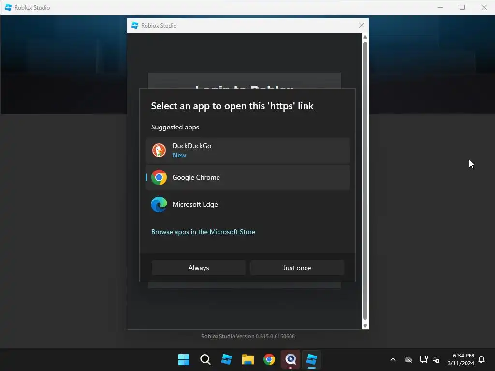Open the clock showing 6:34 PM

click(x=461, y=359)
